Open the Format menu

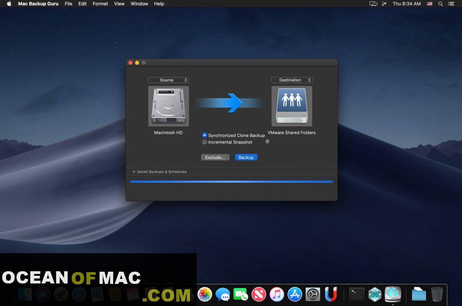coord(100,4)
